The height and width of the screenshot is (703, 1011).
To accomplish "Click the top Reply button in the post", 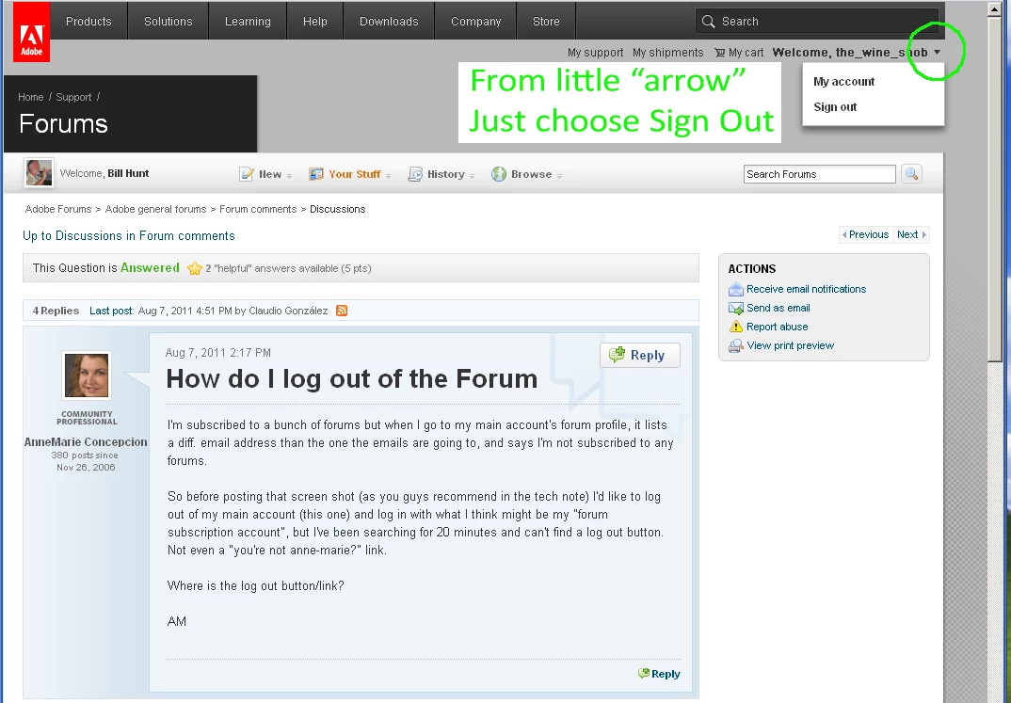I will [639, 355].
